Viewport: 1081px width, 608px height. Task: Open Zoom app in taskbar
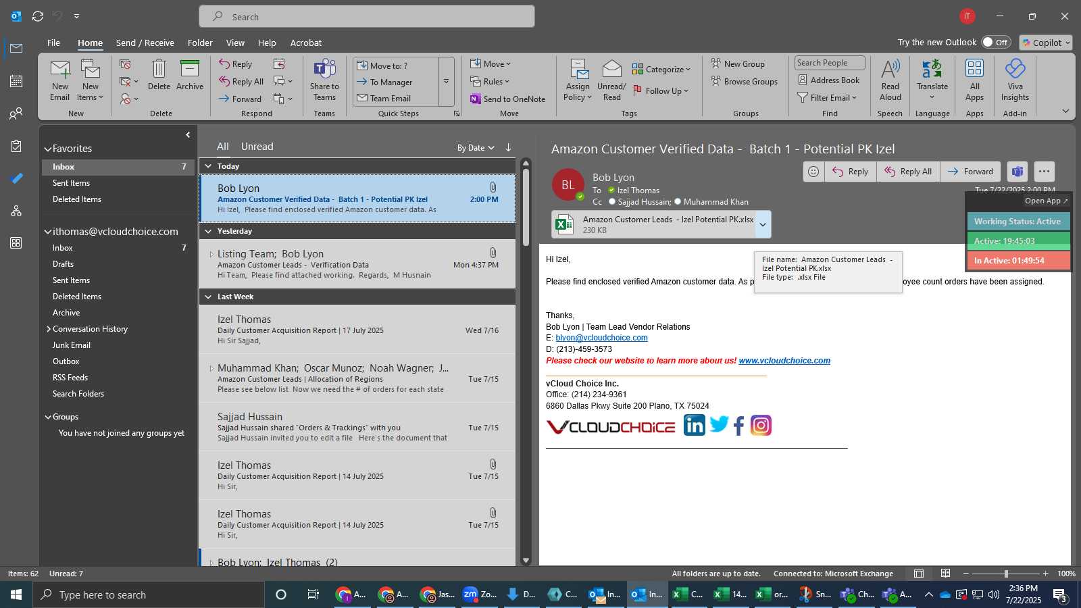[x=480, y=594]
